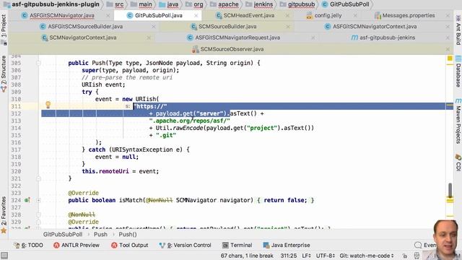This screenshot has height=260, width=462.
Task: Click the src folder breadcrumb
Action: click(x=115, y=4)
